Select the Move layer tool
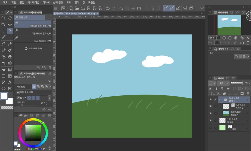This screenshot has width=251, height=151. (10, 24)
